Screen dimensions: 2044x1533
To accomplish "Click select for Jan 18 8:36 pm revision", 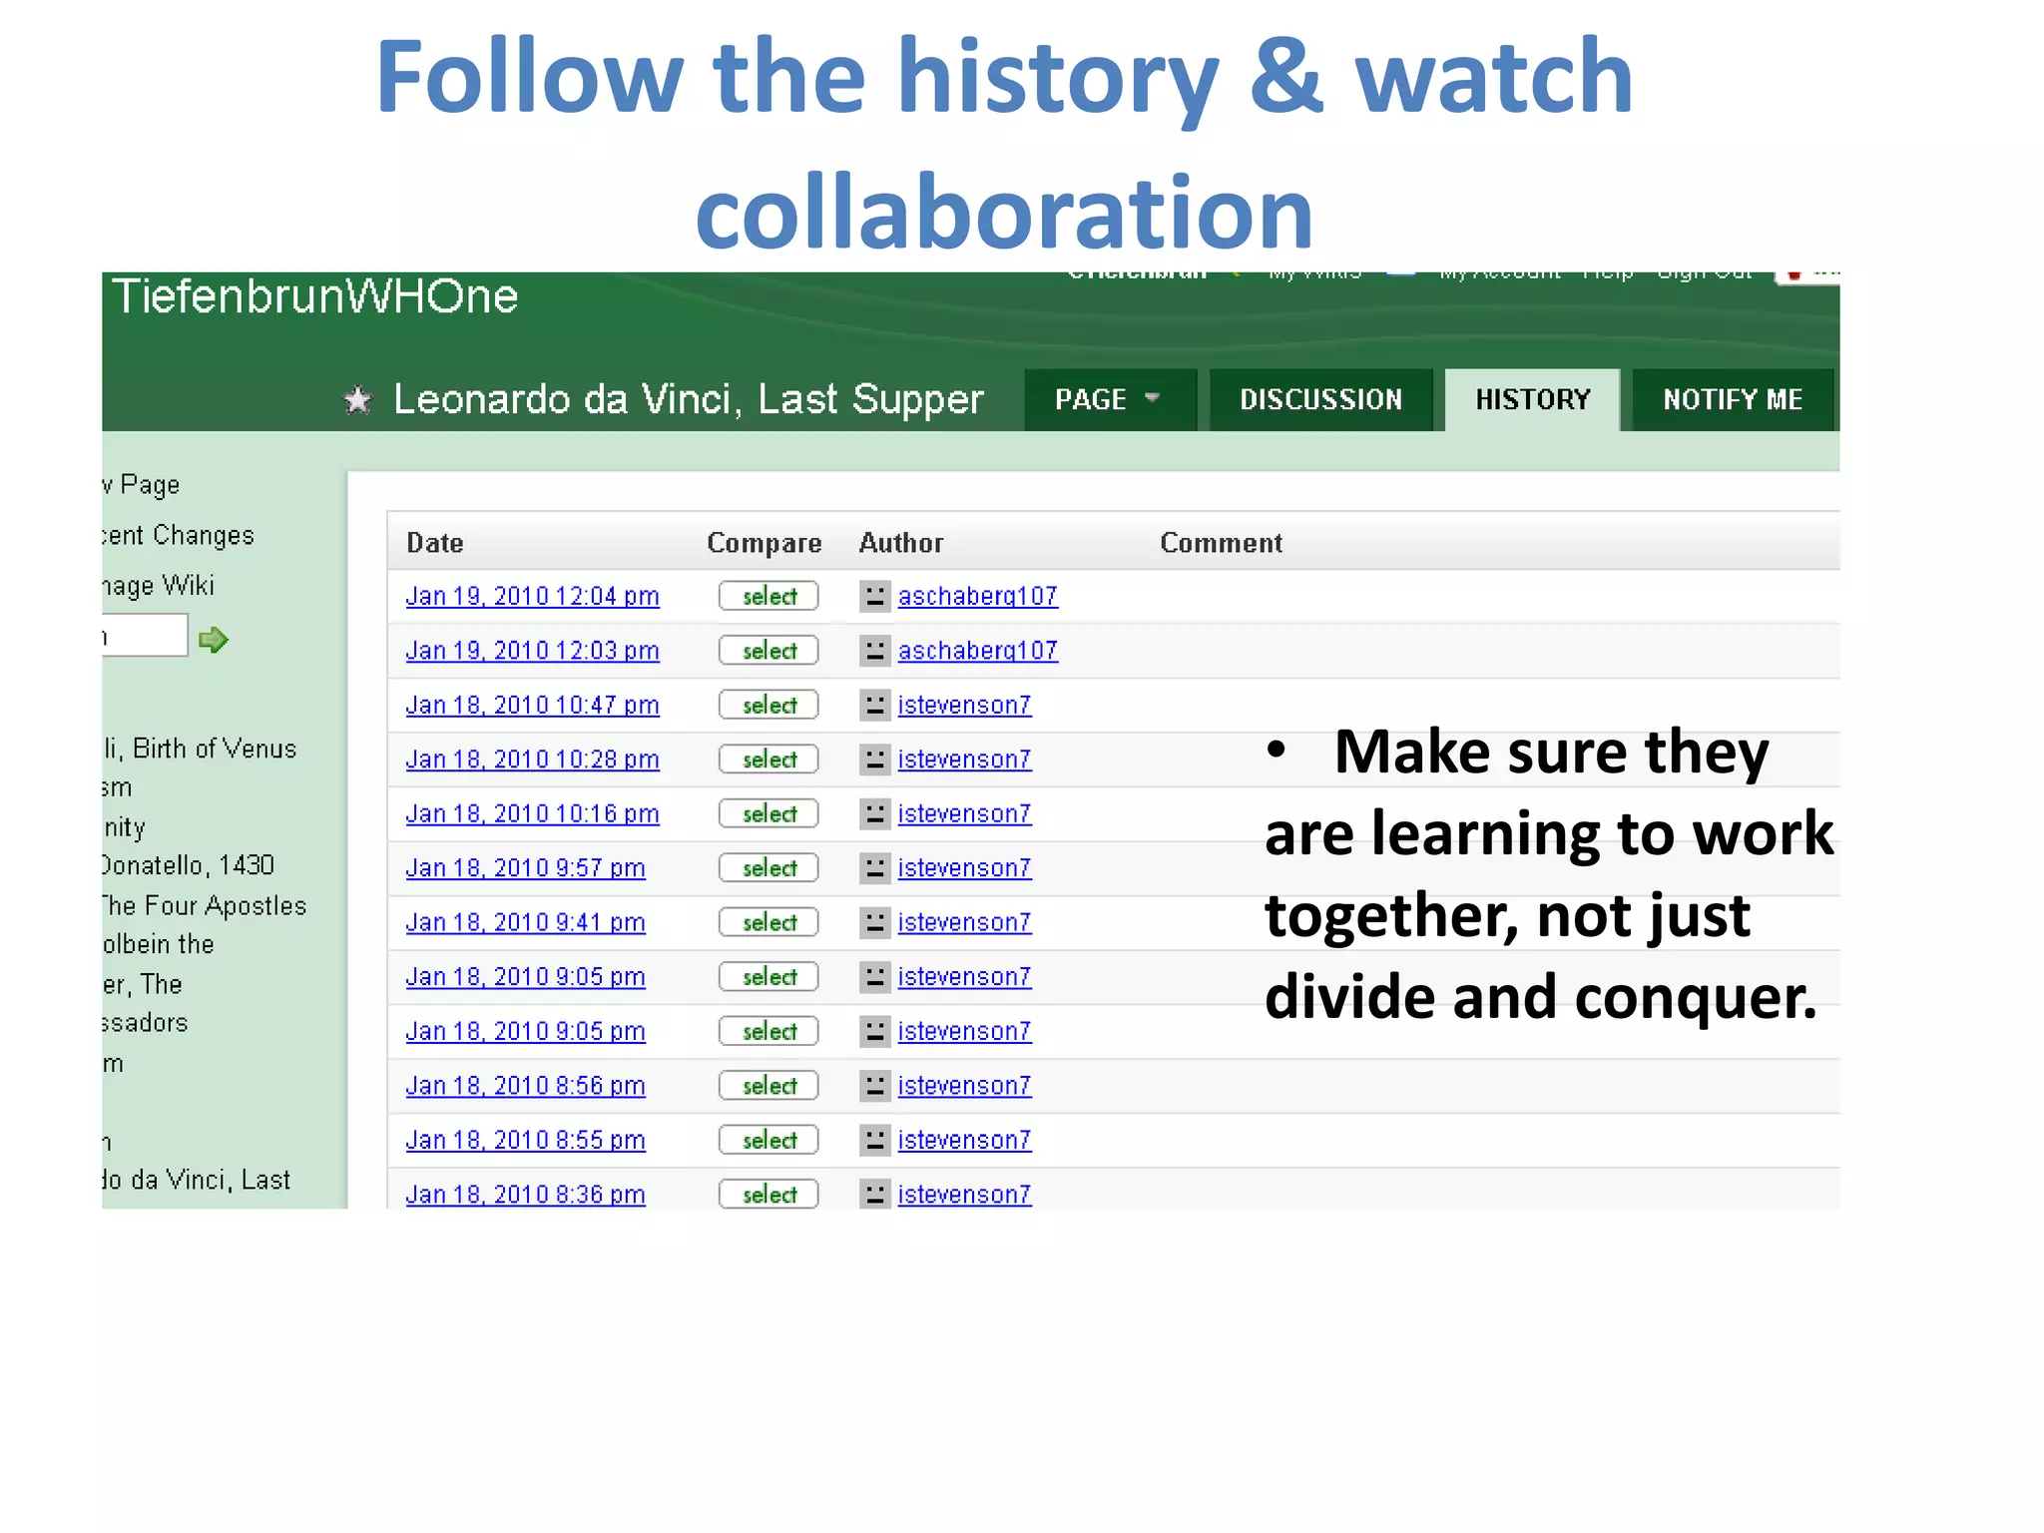I will click(768, 1194).
